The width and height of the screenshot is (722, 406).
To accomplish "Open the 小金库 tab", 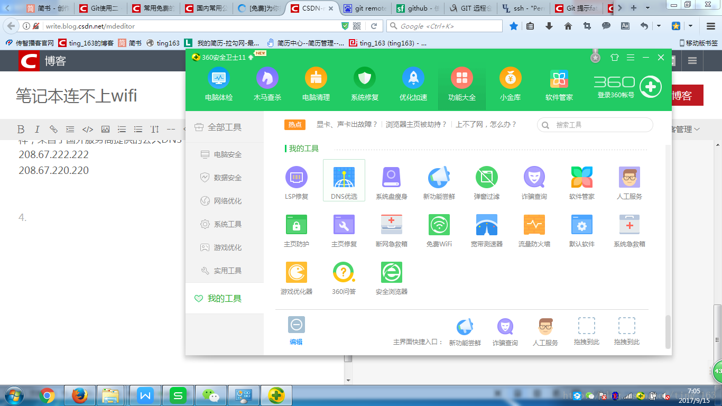I will (511, 84).
